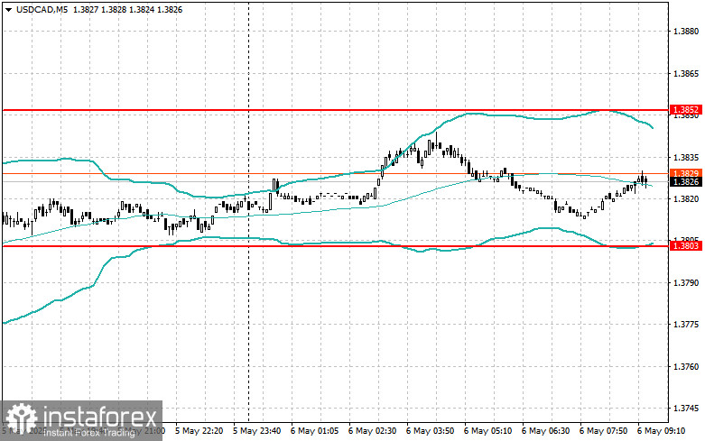Image resolution: width=705 pixels, height=441 pixels.
Task: Click the 1.3790 price scale value
Action: point(686,283)
